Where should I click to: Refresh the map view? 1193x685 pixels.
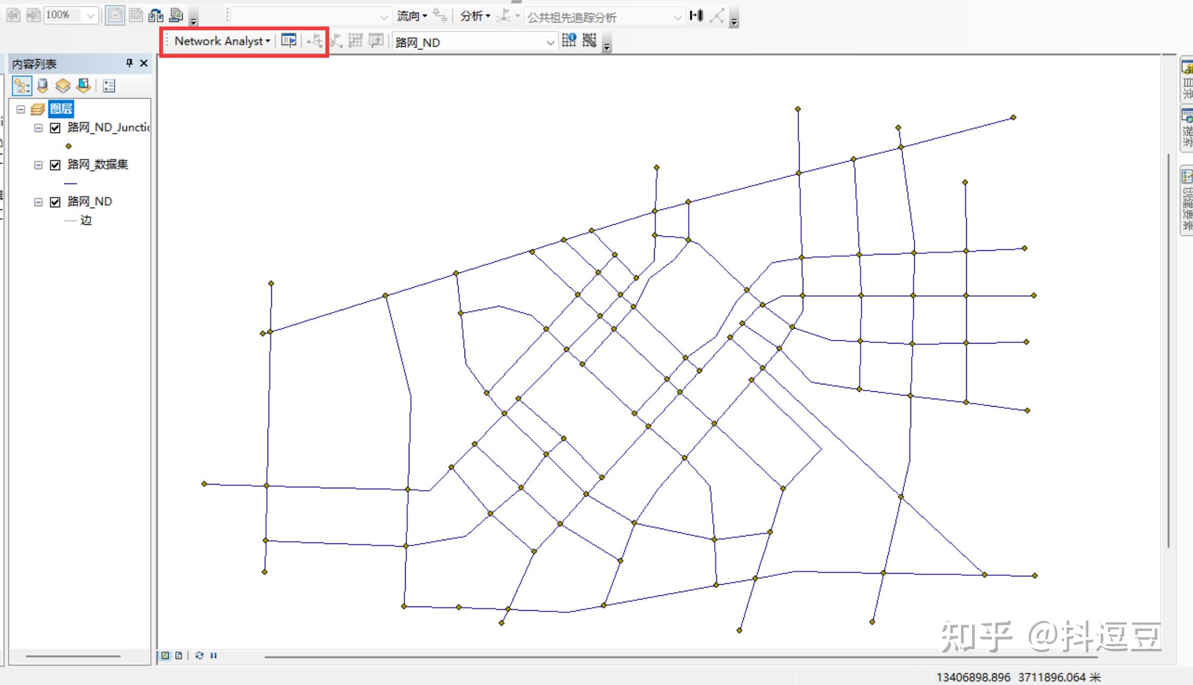[x=199, y=656]
